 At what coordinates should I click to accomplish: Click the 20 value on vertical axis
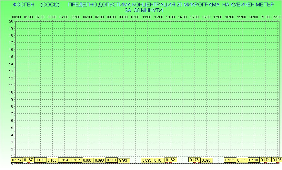(11, 21)
